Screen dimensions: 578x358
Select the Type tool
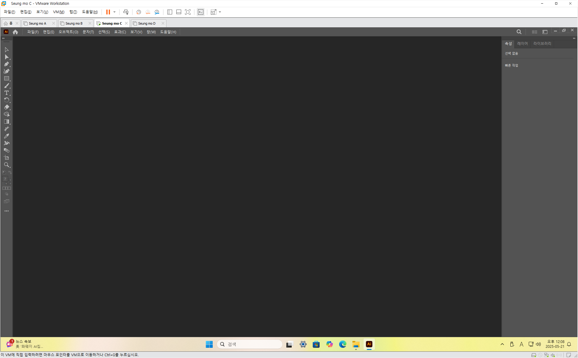6,93
